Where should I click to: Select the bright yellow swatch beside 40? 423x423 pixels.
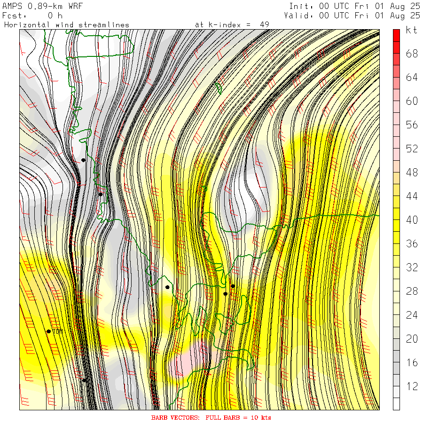[396, 226]
